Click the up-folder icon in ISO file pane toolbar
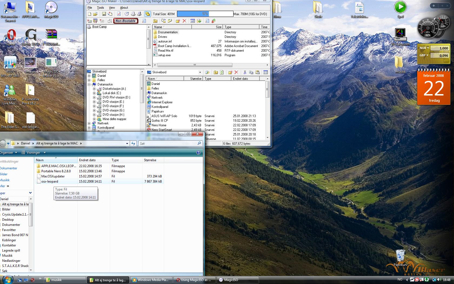 pos(155,21)
